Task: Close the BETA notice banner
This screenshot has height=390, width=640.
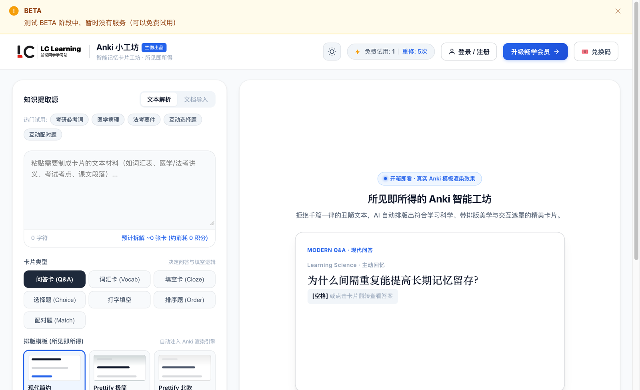Action: pyautogui.click(x=618, y=11)
